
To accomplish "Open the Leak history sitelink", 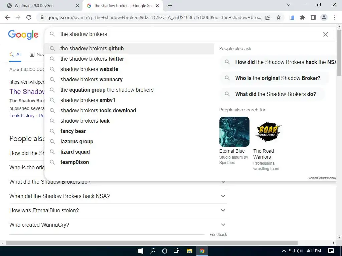I will click(x=22, y=116).
